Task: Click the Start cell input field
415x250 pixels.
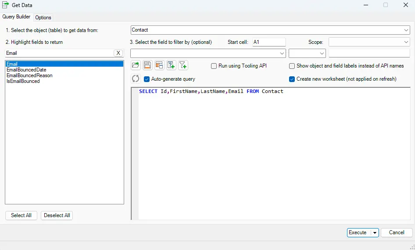Action: tap(268, 42)
